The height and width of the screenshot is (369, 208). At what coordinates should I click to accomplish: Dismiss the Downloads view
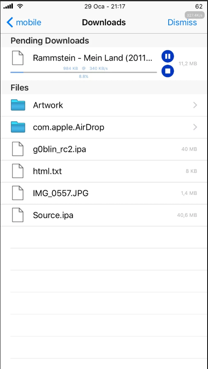pos(182,22)
